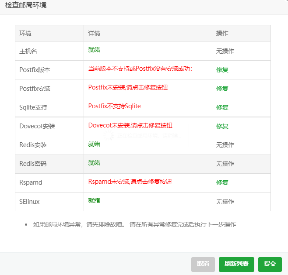Select the Rspamd environment cell

pyautogui.click(x=49, y=183)
